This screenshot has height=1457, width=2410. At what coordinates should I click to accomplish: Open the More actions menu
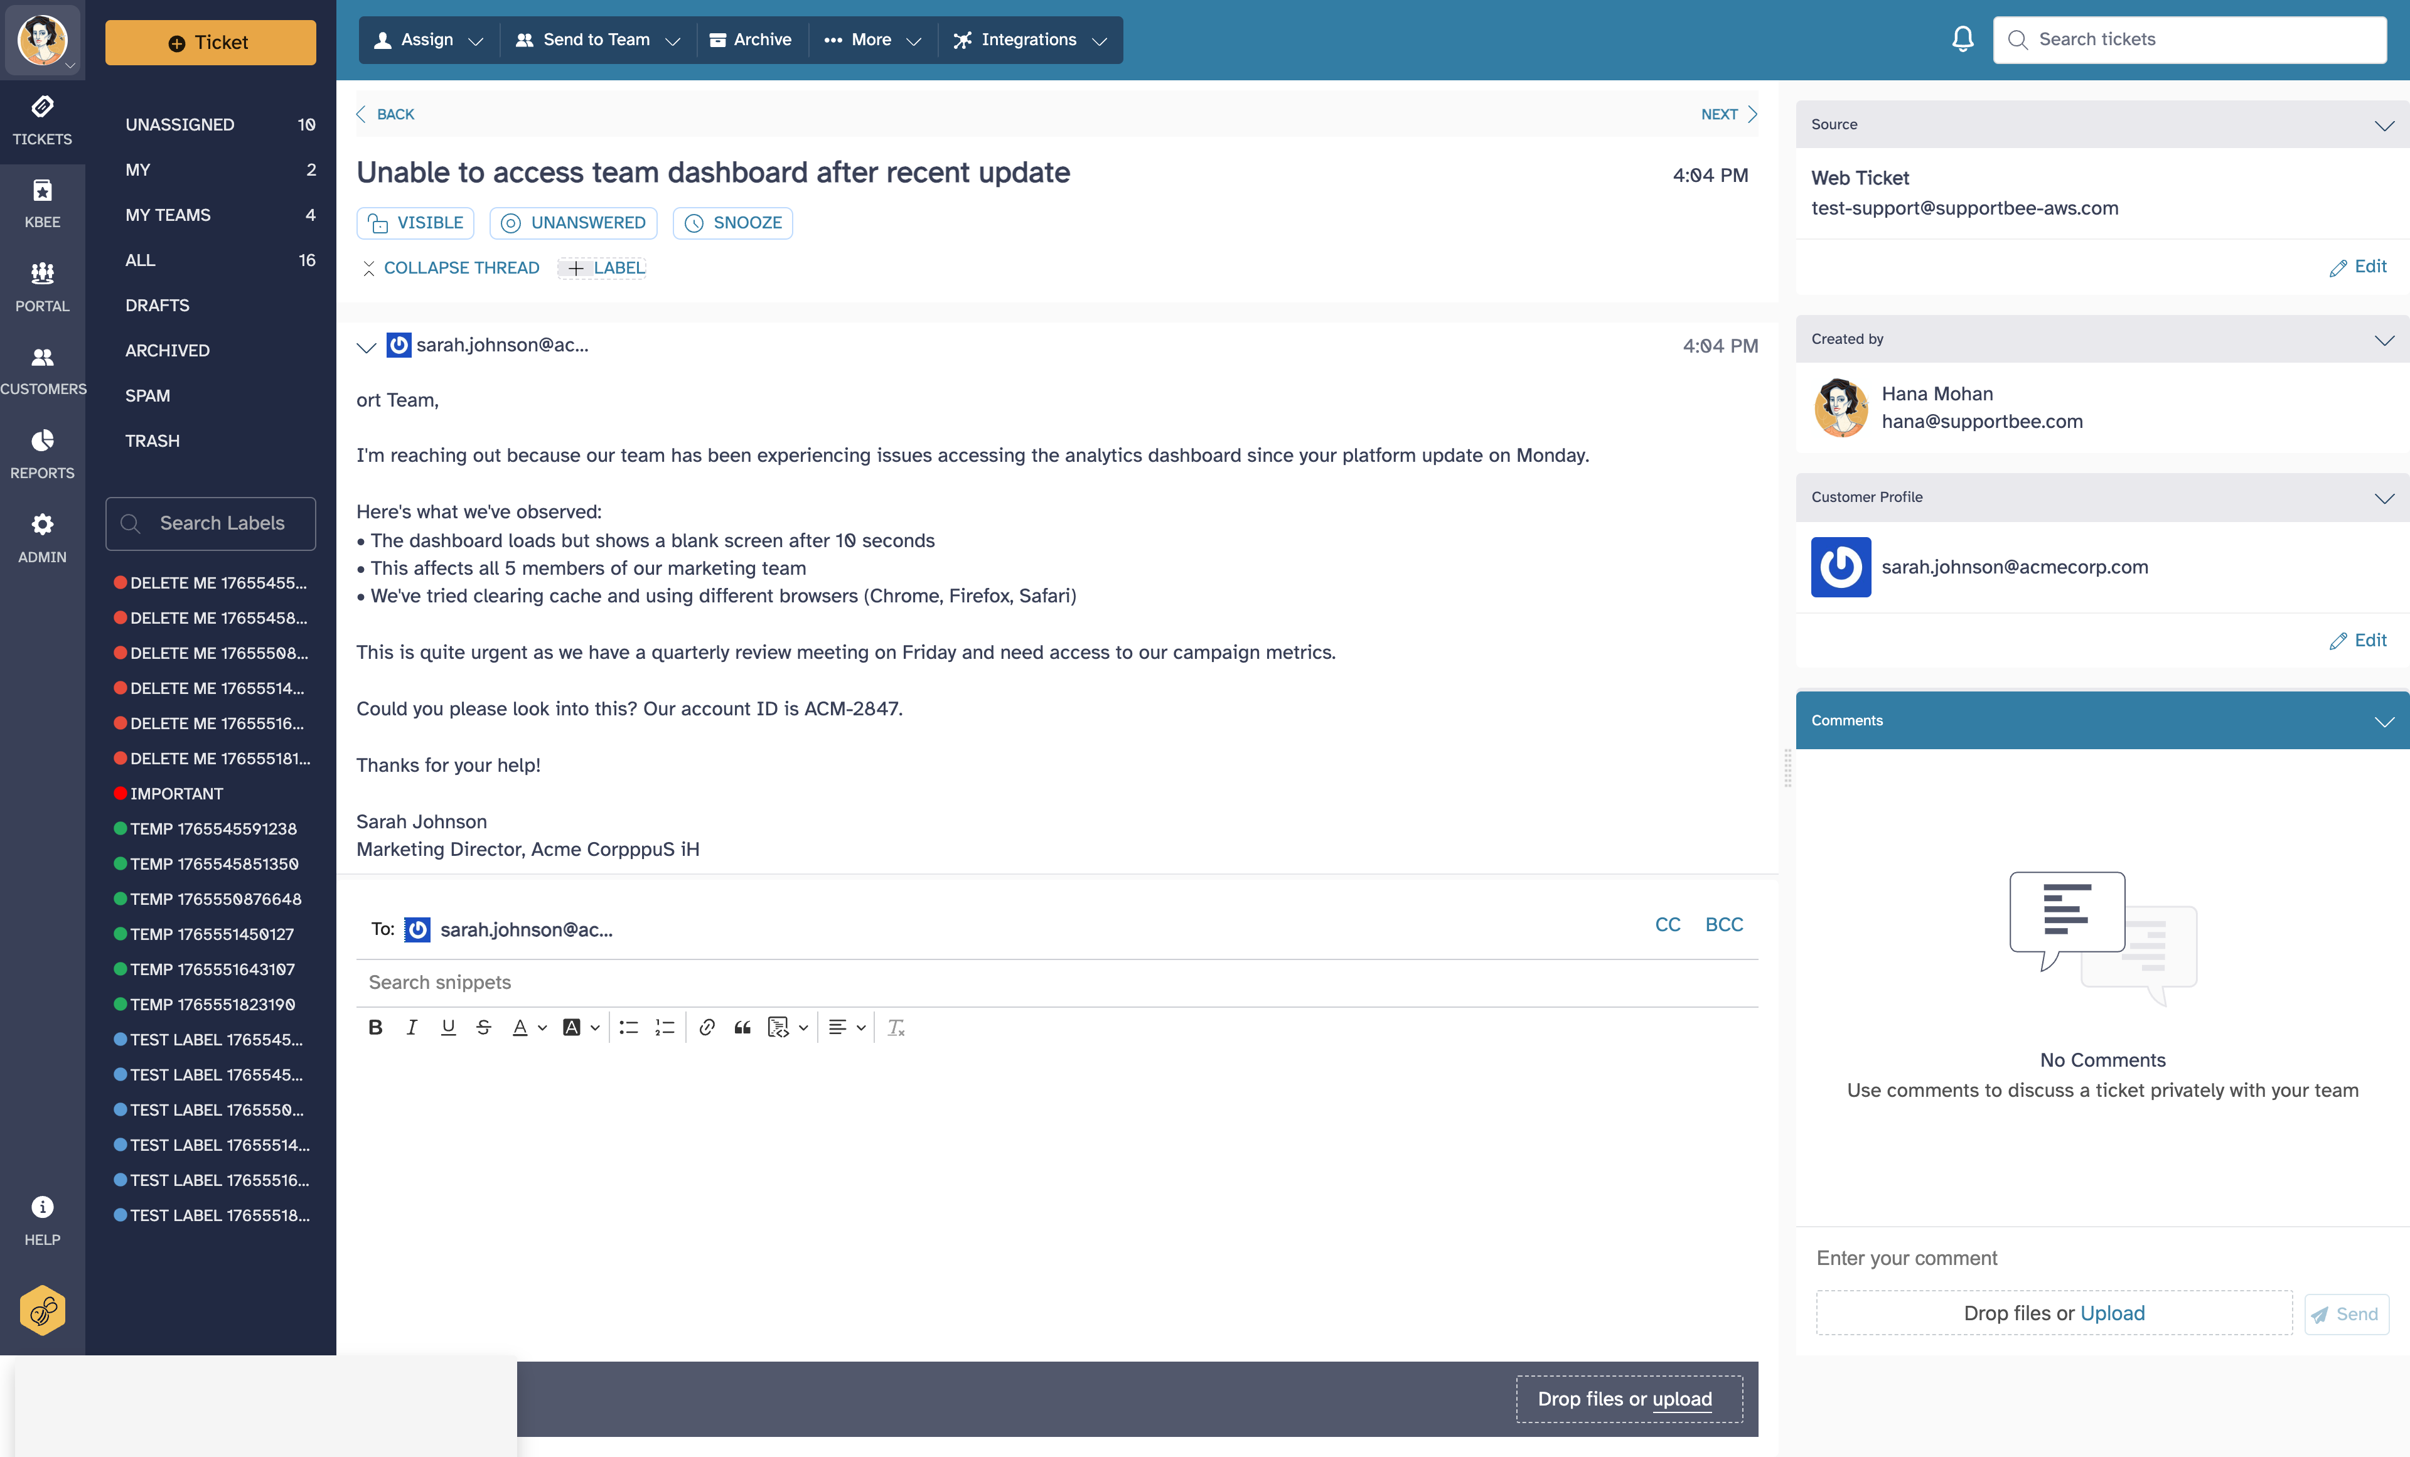tap(872, 40)
